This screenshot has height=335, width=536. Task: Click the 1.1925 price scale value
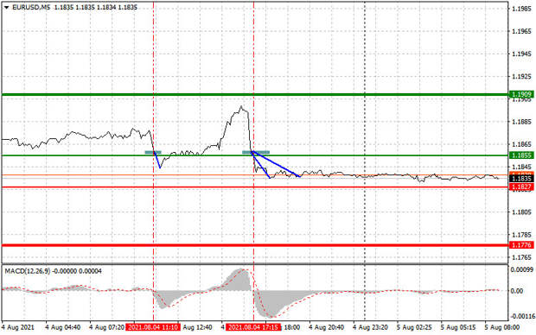click(x=521, y=77)
